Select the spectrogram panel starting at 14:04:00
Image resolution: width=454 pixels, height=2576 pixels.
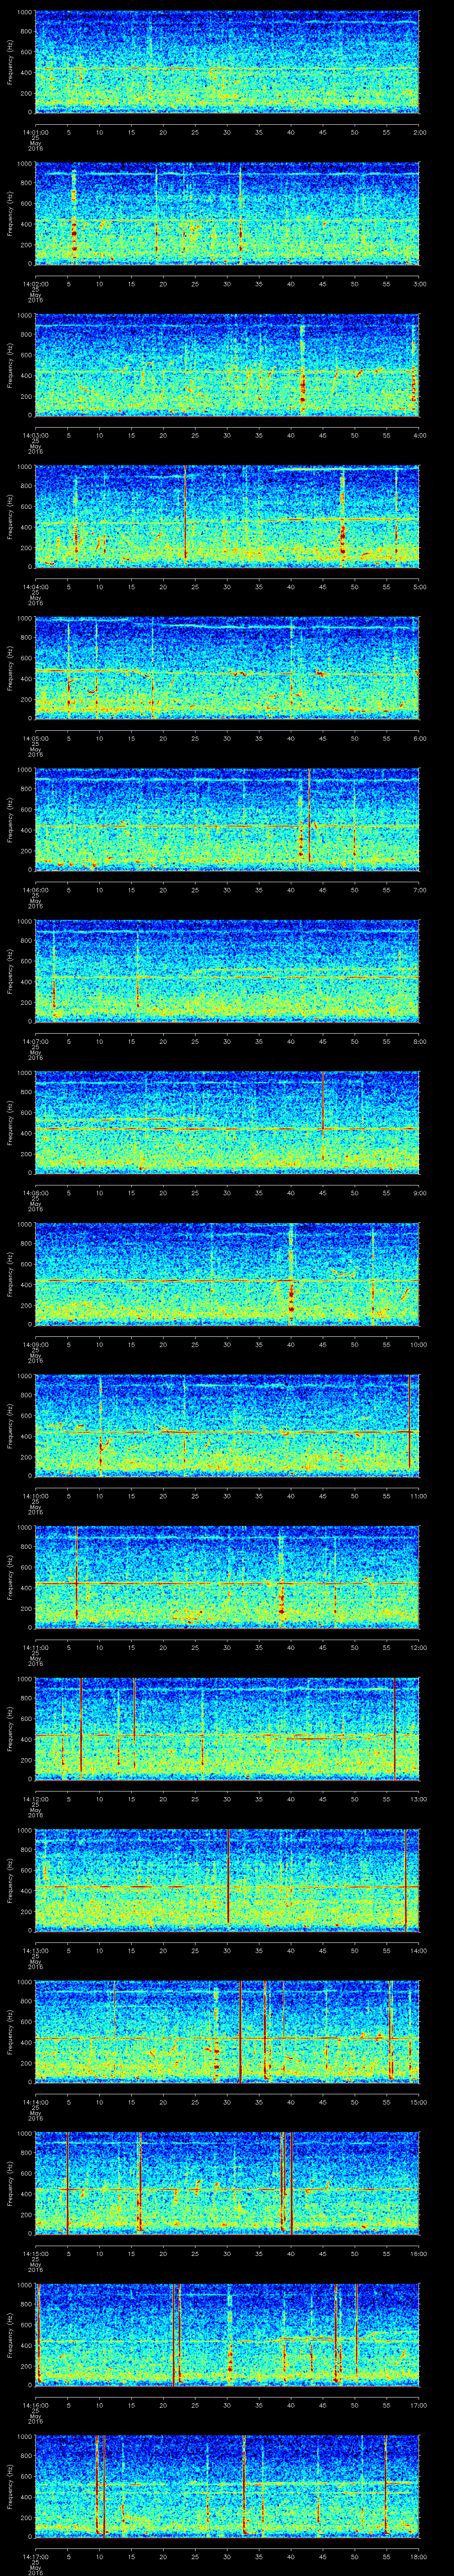pos(227,516)
